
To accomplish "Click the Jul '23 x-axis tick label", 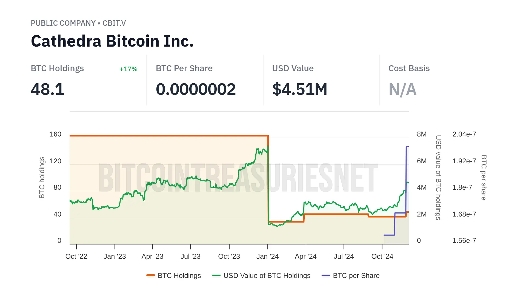I will click(x=190, y=257).
